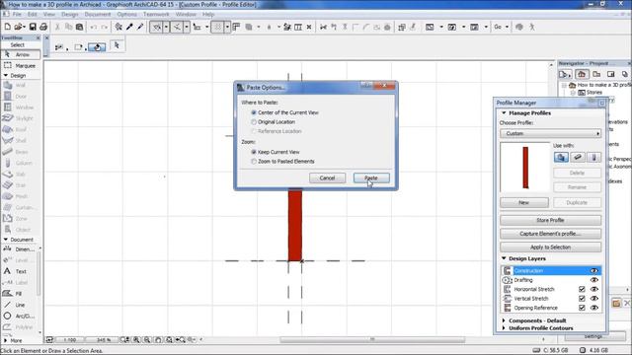Click the horizontal scrollbar below canvas

(x=372, y=339)
